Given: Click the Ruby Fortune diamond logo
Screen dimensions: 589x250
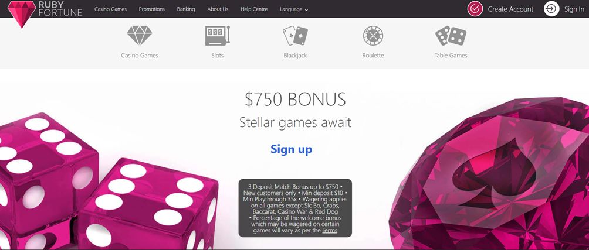Looking at the screenshot, I should (22, 14).
